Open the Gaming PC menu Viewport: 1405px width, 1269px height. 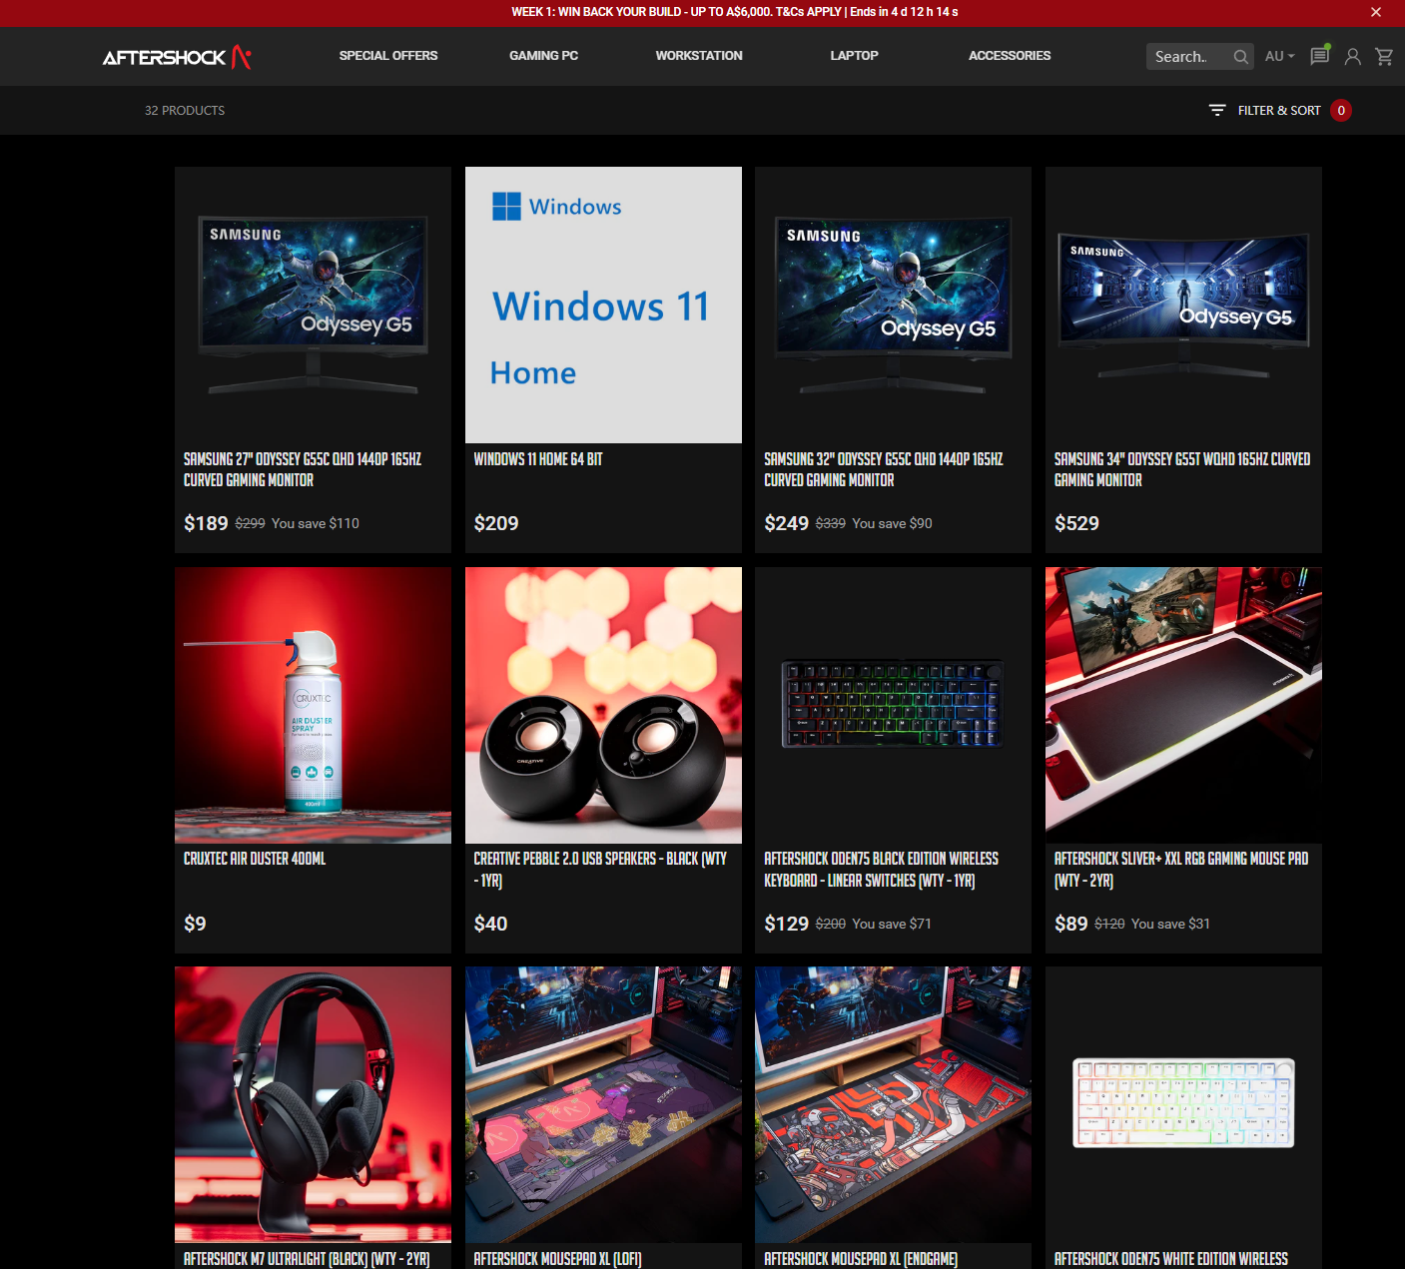(x=543, y=56)
